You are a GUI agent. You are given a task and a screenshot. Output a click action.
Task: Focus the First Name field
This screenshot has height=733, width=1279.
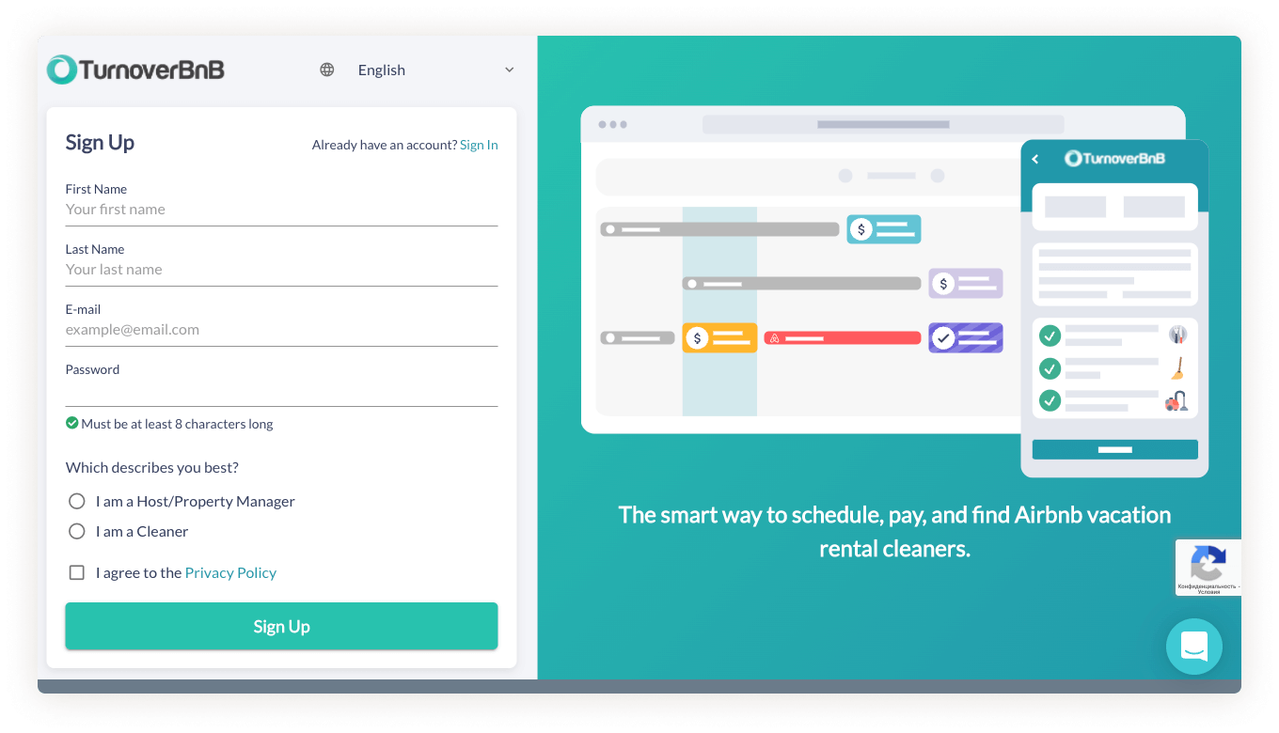coord(281,210)
